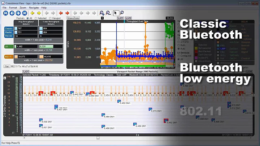Image resolution: width=260 pixels, height=146 pixels.
Task: Select packet 5,456 DM1 in the timeline
Action: [103, 126]
